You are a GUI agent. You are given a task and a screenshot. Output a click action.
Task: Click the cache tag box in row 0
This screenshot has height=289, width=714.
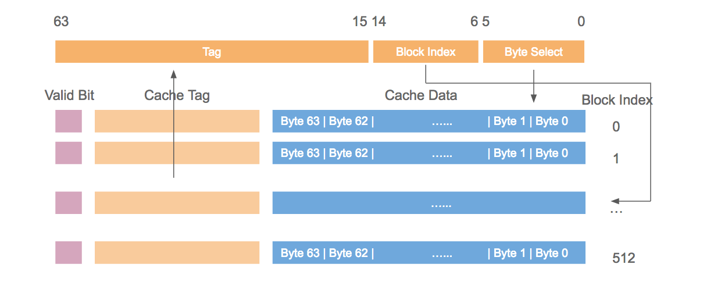[177, 122]
